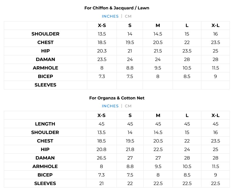
Task: Click the SLEEVES value 21
Action: click(102, 184)
